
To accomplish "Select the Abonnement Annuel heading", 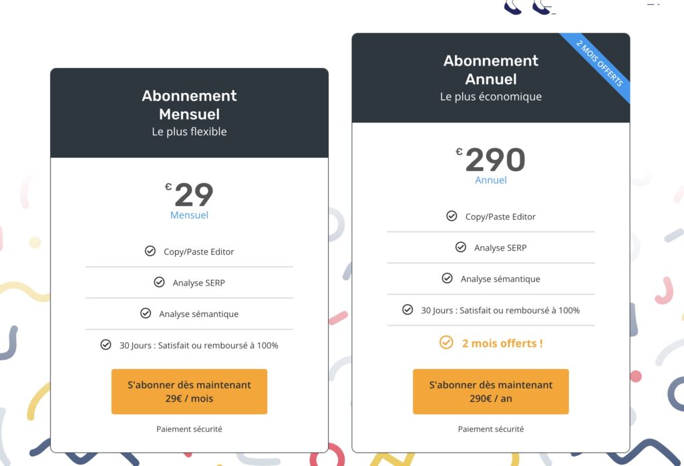I will click(x=491, y=70).
